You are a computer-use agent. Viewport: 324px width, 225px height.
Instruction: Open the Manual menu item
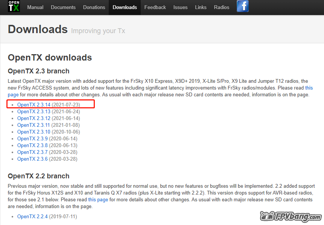[x=35, y=8]
